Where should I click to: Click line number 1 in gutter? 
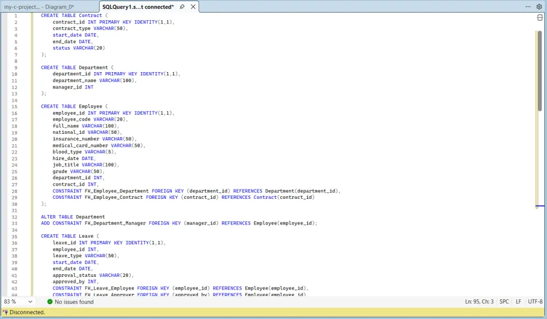[x=16, y=16]
